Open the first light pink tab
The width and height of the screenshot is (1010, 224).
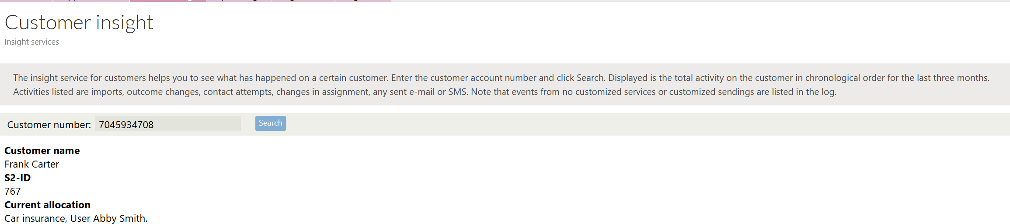click(26, 1)
